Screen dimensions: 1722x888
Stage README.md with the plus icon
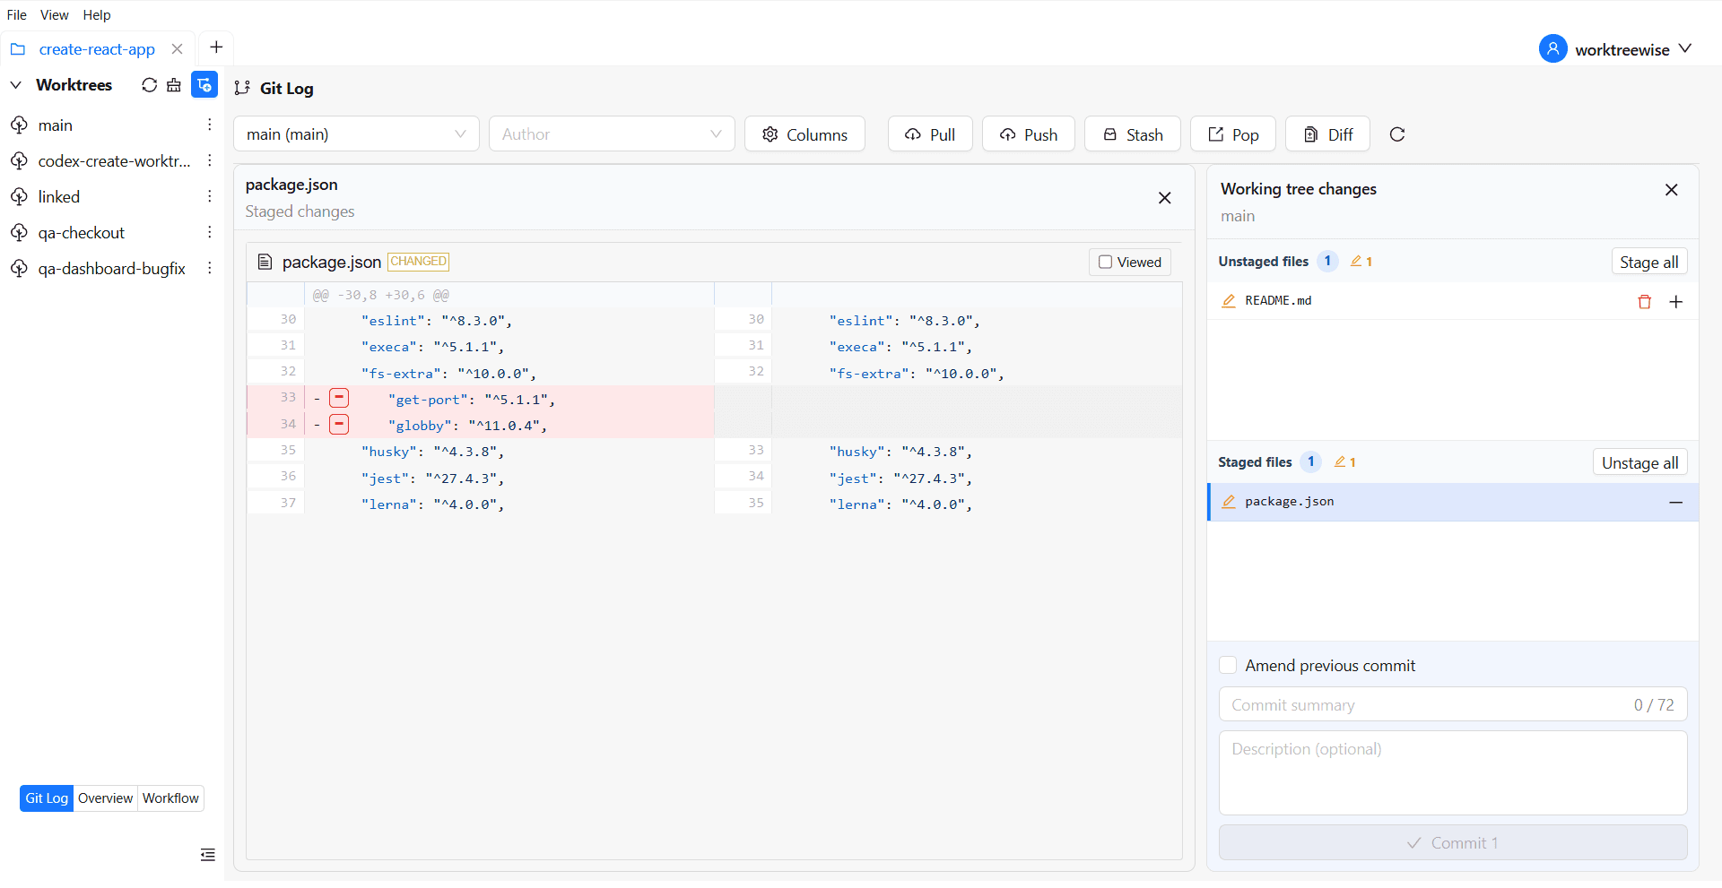1675,302
